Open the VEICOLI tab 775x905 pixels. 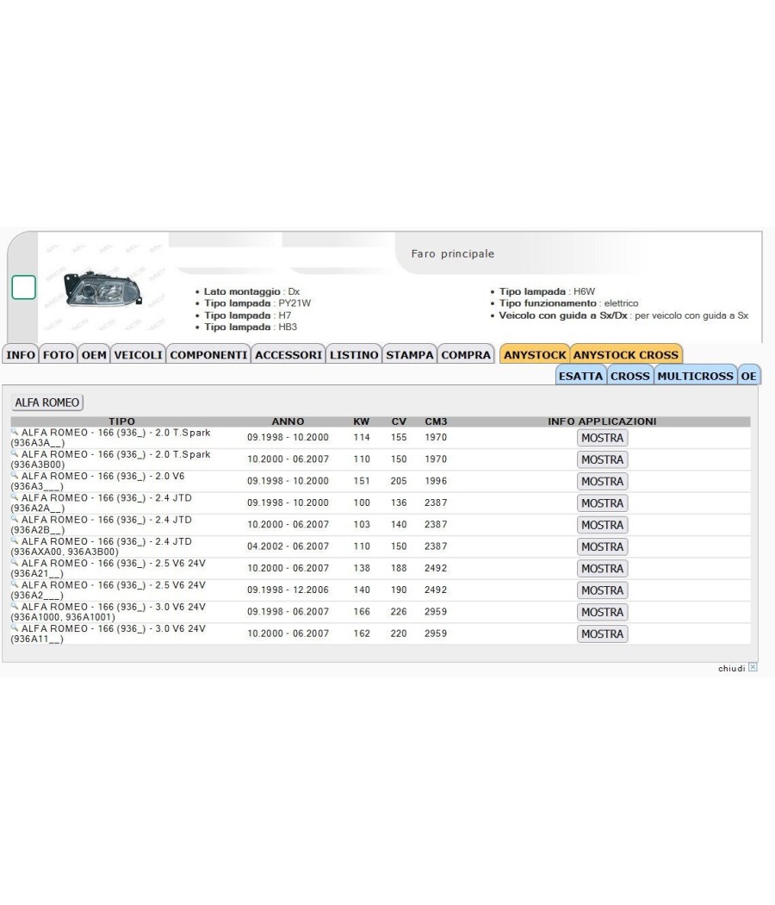tap(139, 354)
